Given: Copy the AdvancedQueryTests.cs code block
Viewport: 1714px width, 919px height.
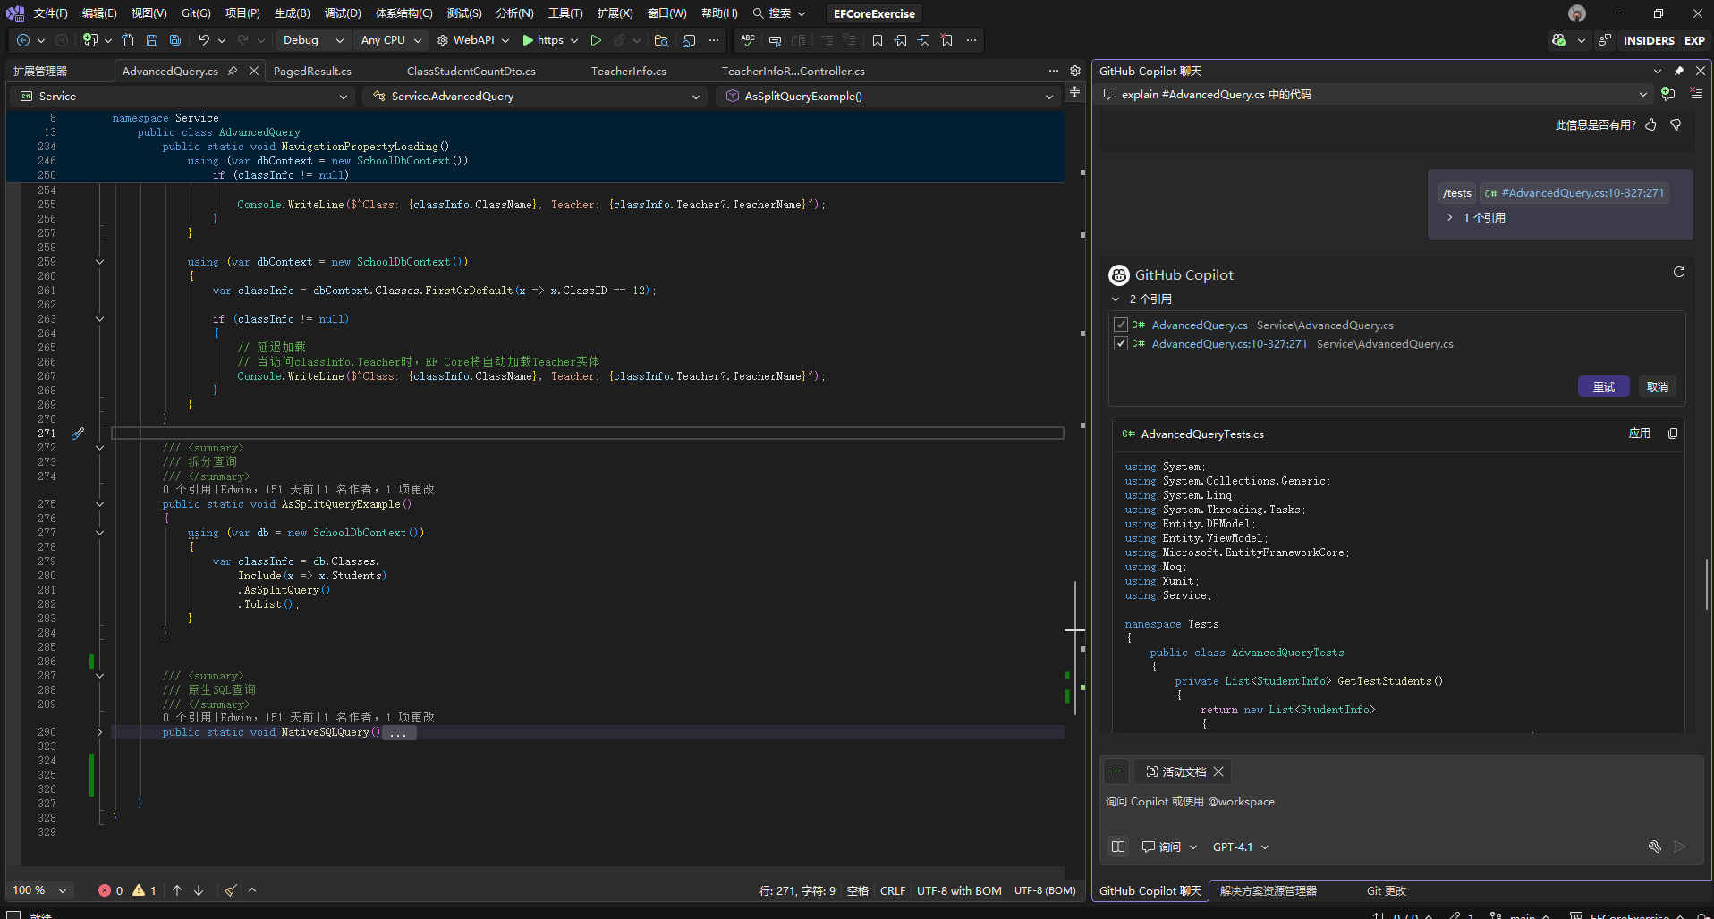Looking at the screenshot, I should pos(1673,434).
